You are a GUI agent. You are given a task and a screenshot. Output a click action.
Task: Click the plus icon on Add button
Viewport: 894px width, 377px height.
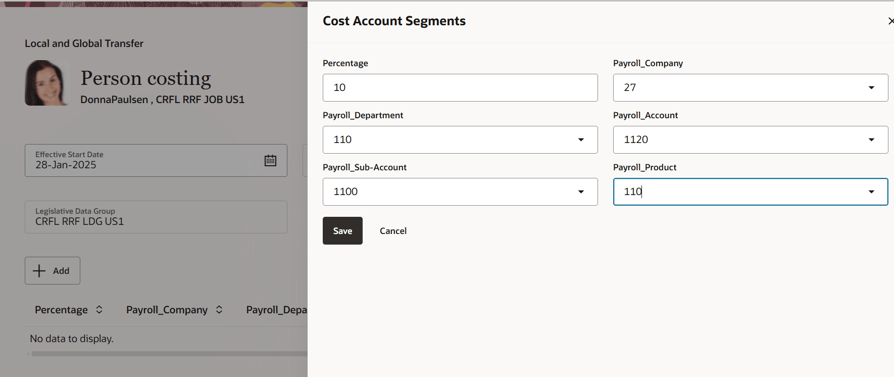point(39,271)
